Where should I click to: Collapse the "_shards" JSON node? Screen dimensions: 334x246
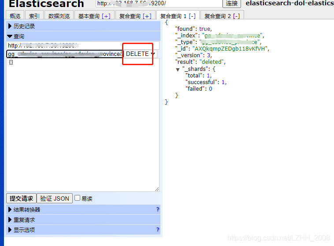click(x=178, y=70)
